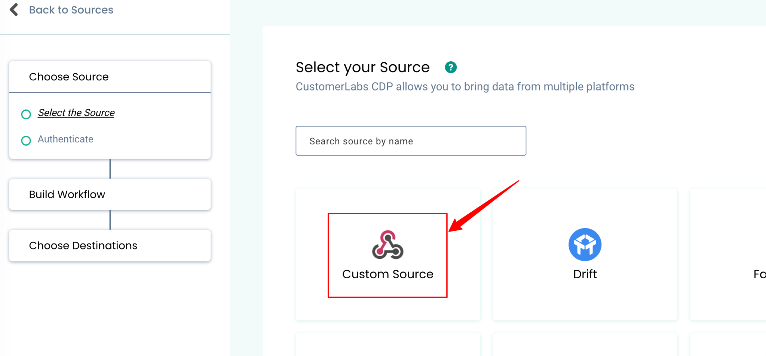Click the circle beside Authenticate

coord(26,141)
